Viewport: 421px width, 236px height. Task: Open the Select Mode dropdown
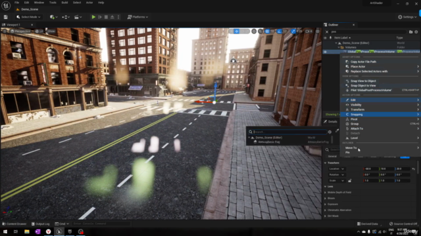pyautogui.click(x=28, y=17)
